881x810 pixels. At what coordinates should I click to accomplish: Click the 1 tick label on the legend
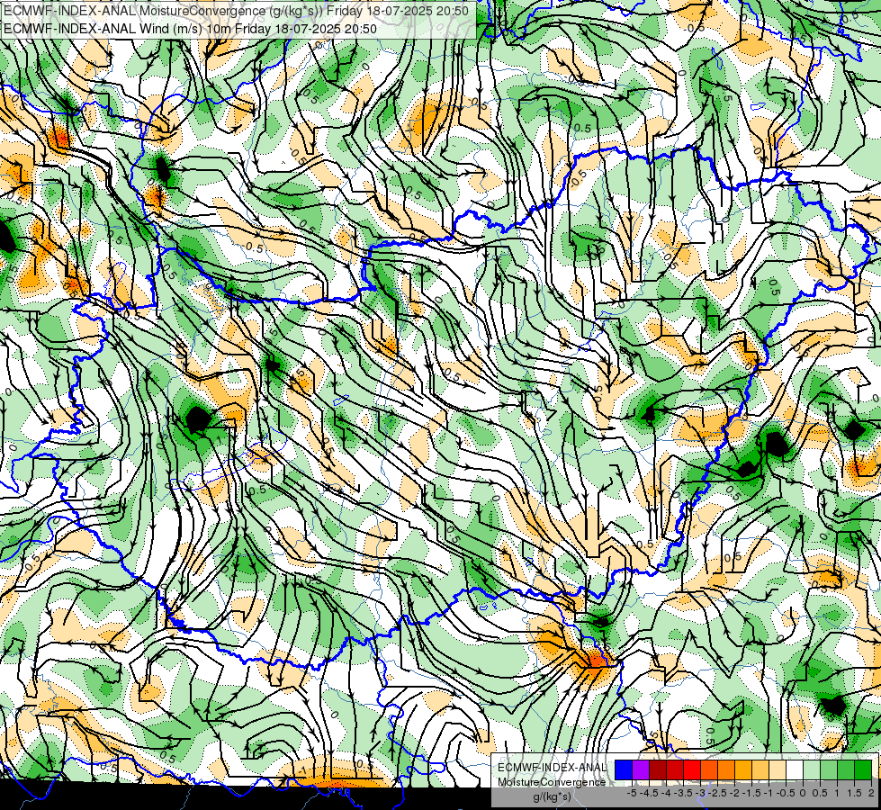point(837,793)
